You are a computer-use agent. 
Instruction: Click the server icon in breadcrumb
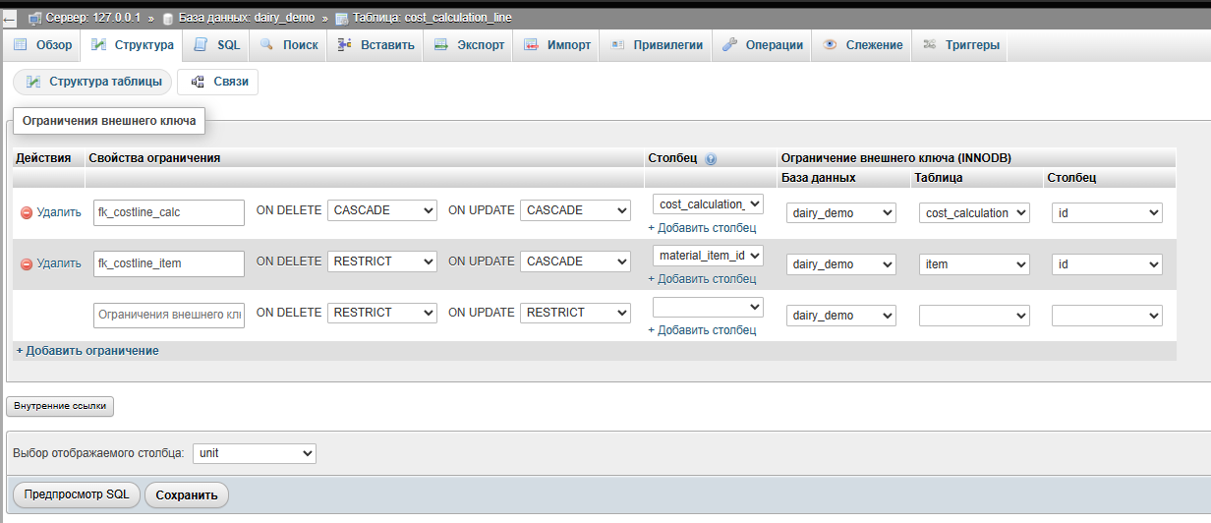[34, 18]
